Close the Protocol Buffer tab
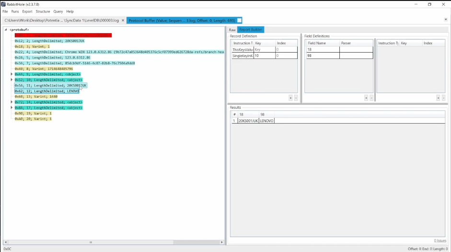 point(239,21)
